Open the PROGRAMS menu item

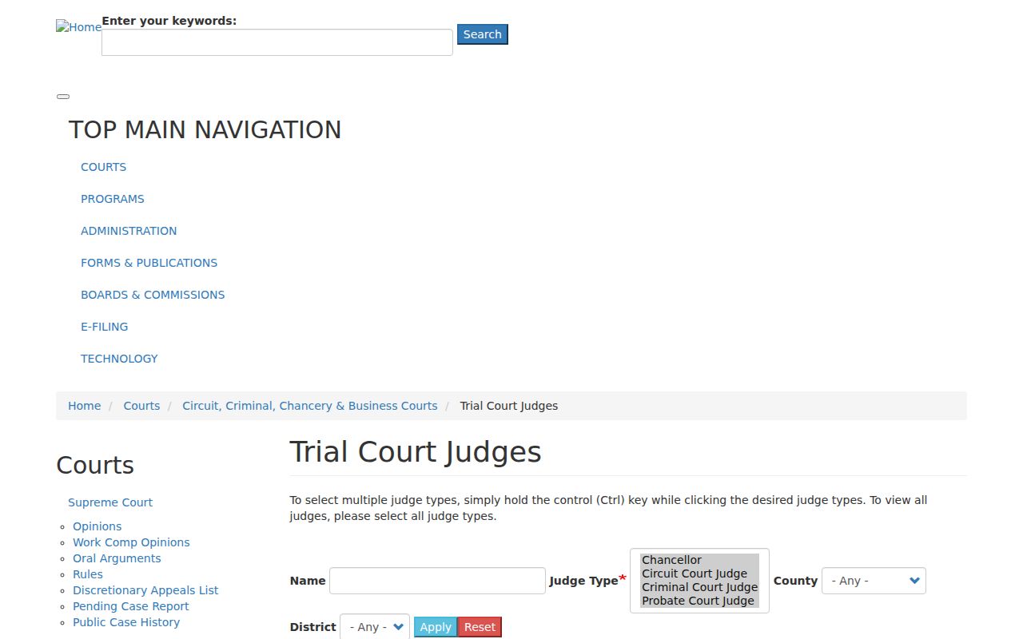(113, 199)
